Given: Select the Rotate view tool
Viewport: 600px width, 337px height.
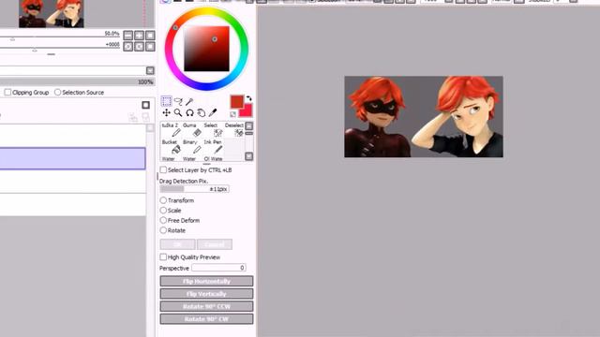Looking at the screenshot, I should (x=189, y=112).
